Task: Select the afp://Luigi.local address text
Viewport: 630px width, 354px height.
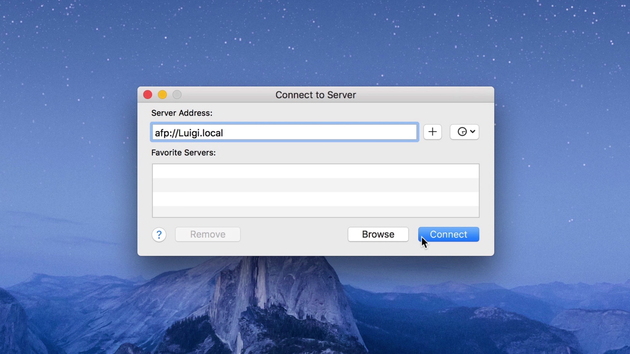Action: tap(189, 133)
